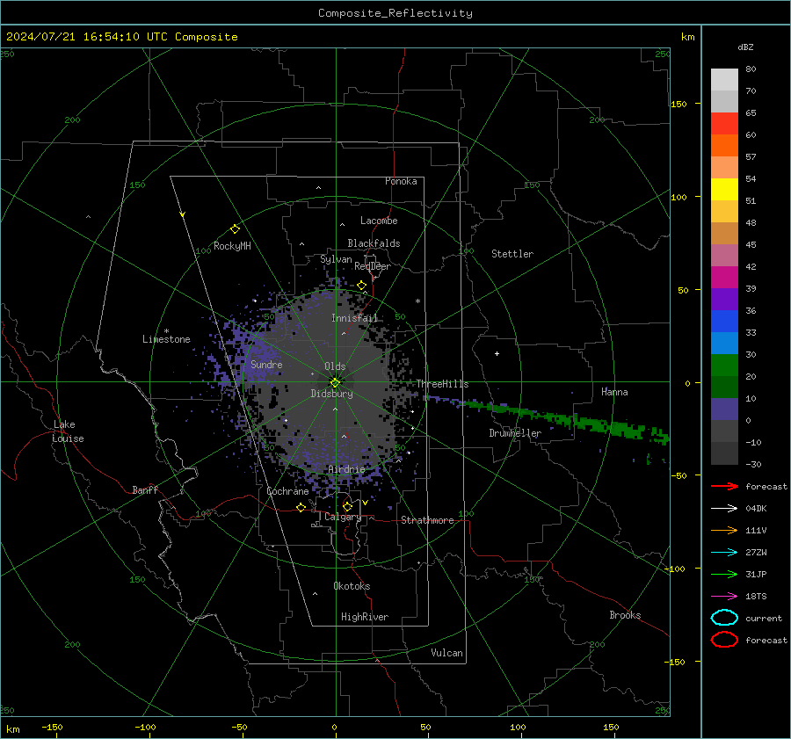Click the Brooks town label
The width and height of the screenshot is (791, 739).
pyautogui.click(x=625, y=615)
